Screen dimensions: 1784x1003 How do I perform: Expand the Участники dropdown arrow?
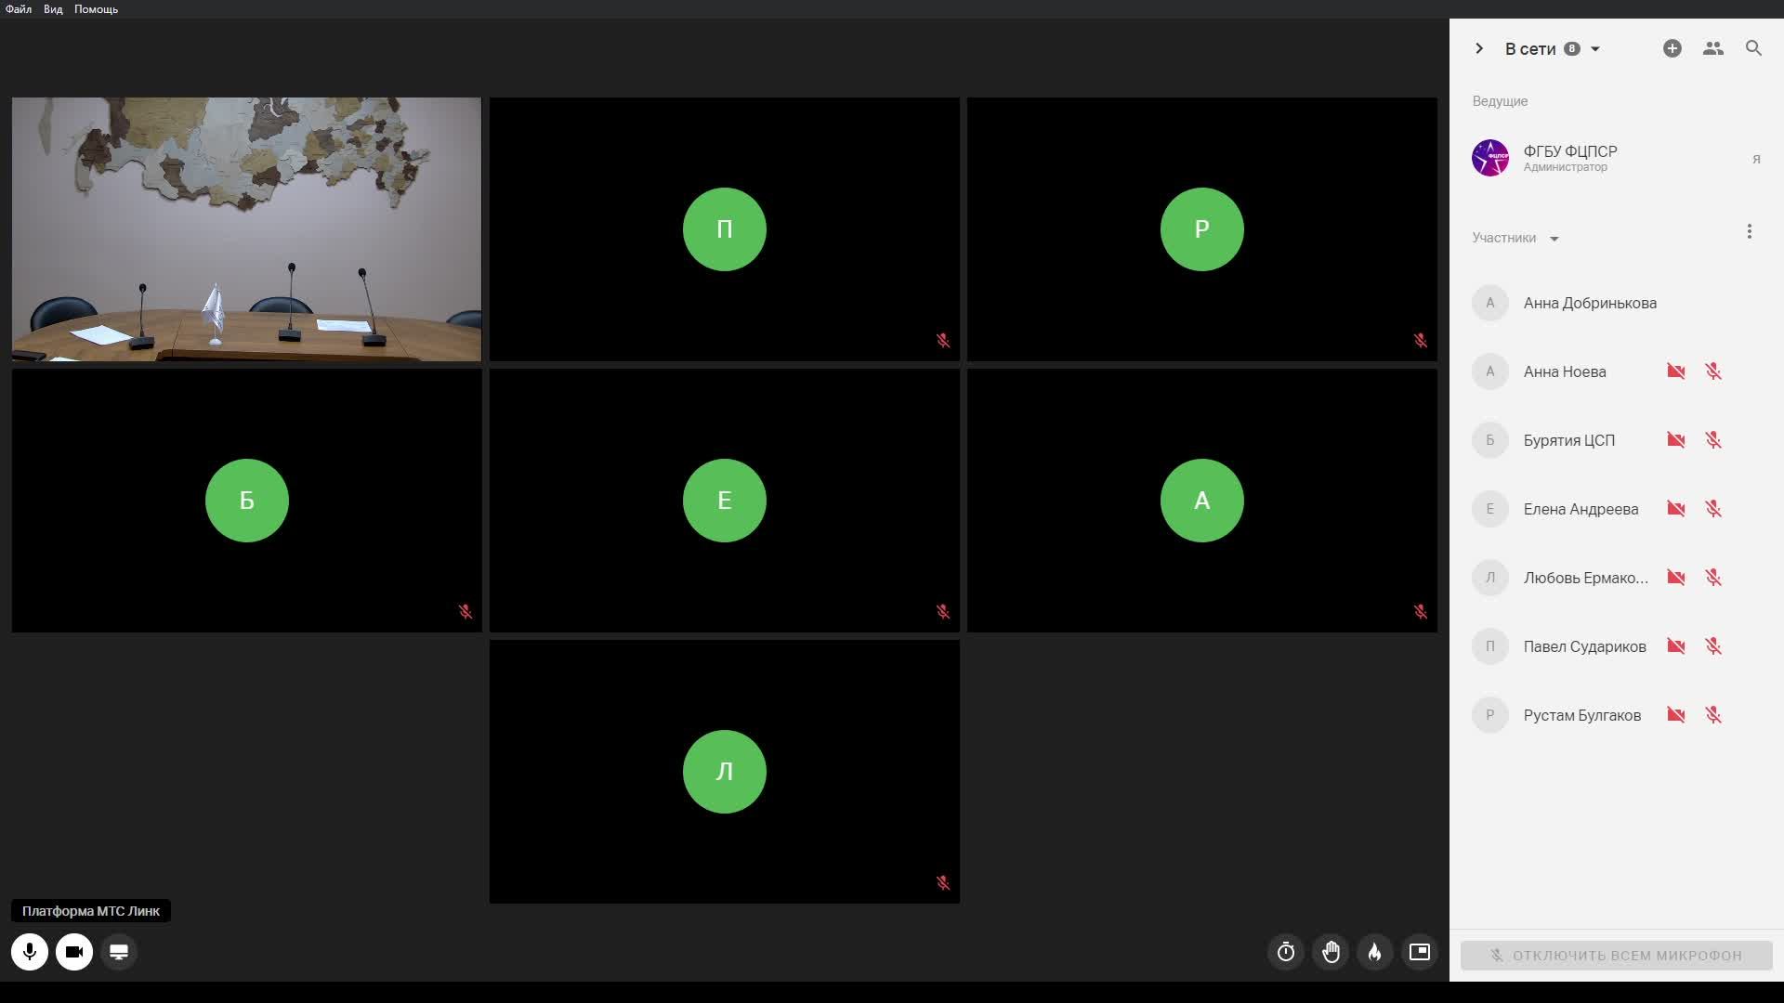[1554, 239]
